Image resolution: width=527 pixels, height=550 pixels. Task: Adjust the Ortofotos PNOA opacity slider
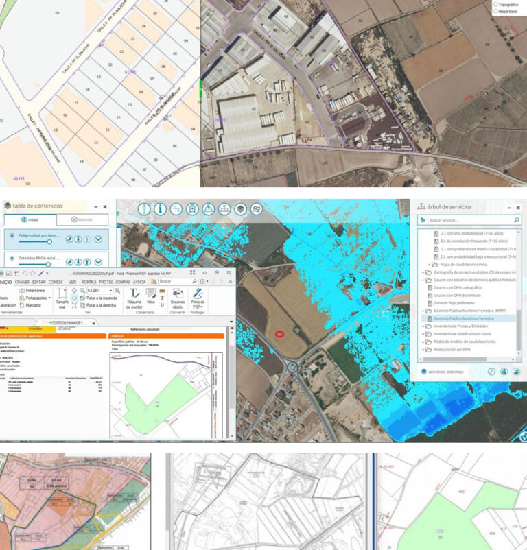(49, 265)
